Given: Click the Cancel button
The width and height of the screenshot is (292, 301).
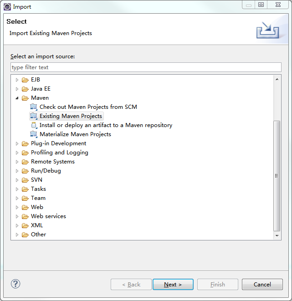Looking at the screenshot, I should point(262,284).
